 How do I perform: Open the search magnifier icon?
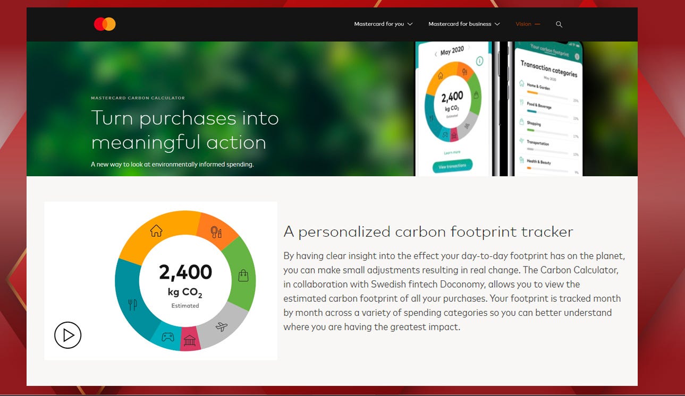559,24
